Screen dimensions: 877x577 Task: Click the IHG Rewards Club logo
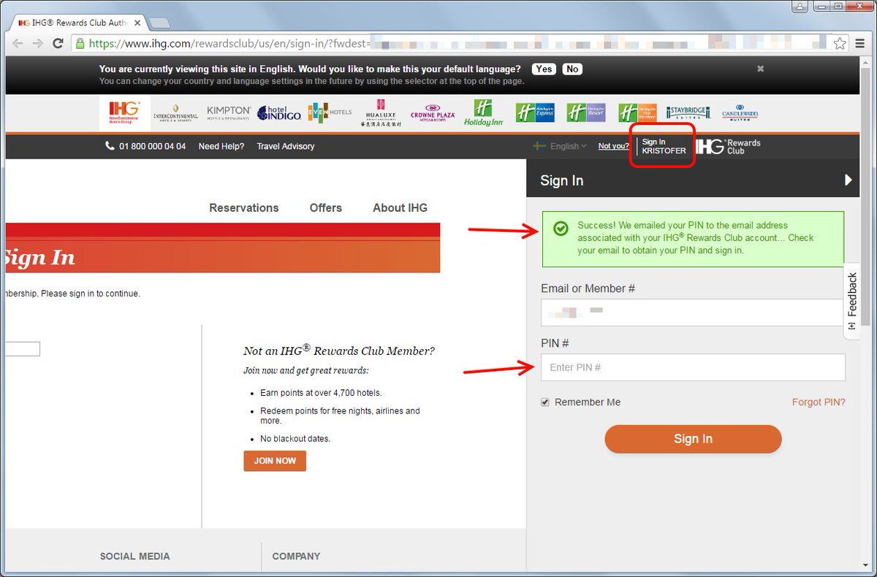728,146
